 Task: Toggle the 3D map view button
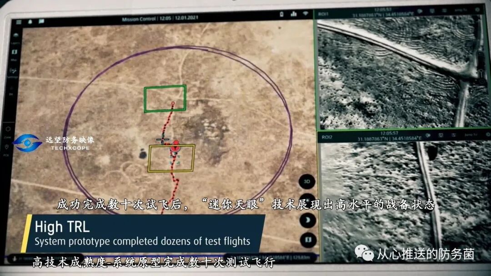[306, 182]
